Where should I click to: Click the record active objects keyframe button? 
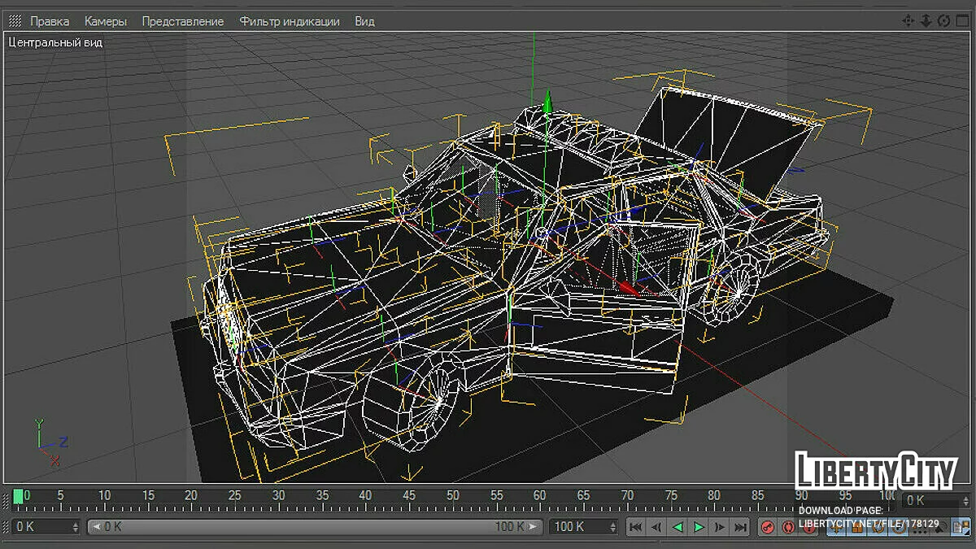(767, 527)
